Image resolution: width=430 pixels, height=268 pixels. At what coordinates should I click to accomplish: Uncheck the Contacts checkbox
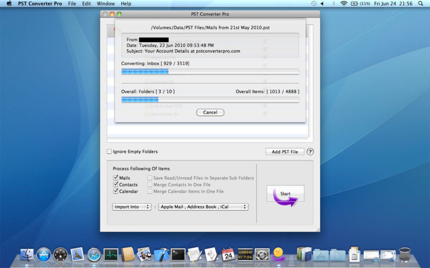click(116, 184)
